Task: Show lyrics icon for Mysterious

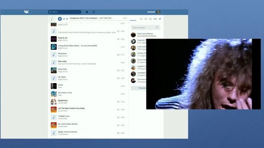Action: (x=118, y=102)
